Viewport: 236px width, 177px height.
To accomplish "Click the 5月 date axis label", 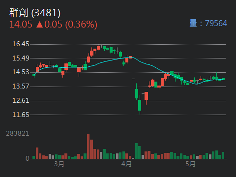I will pyautogui.click(x=190, y=164).
